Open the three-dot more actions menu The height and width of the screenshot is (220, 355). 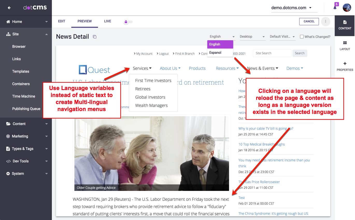[x=325, y=22]
